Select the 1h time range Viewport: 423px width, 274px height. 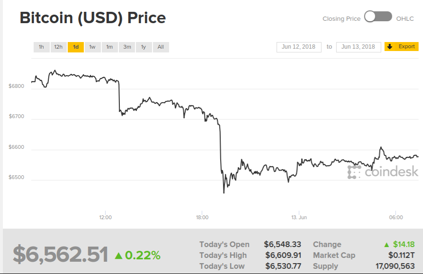click(41, 47)
